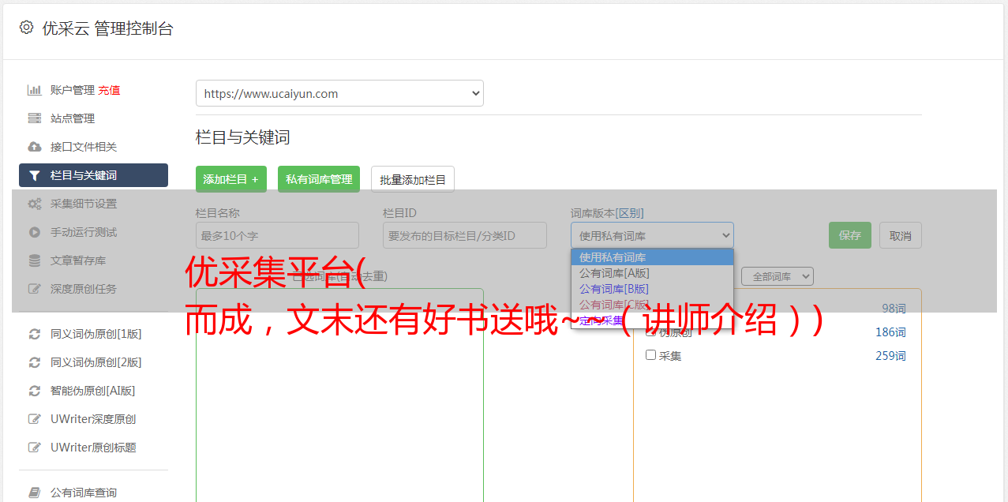Choose 使用私有词库 in the dropdown list
This screenshot has height=502, width=1008.
click(x=652, y=257)
